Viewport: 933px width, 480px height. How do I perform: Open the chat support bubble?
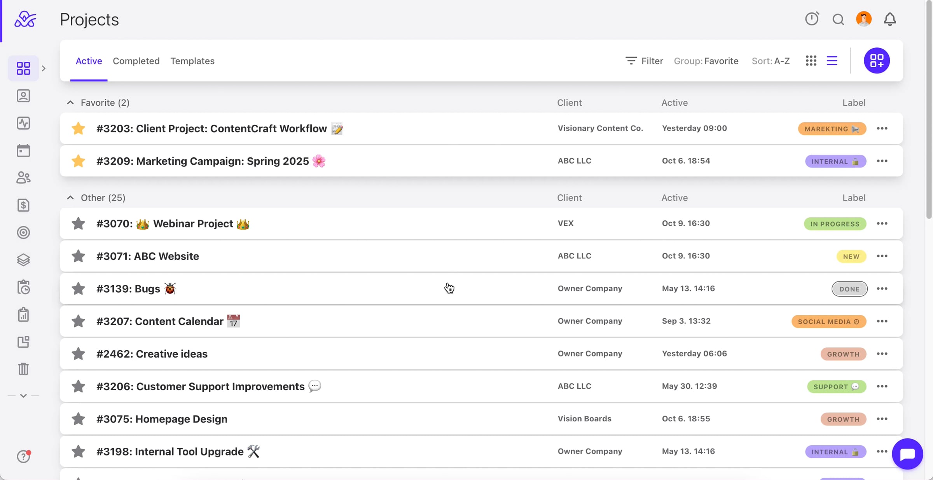tap(907, 454)
